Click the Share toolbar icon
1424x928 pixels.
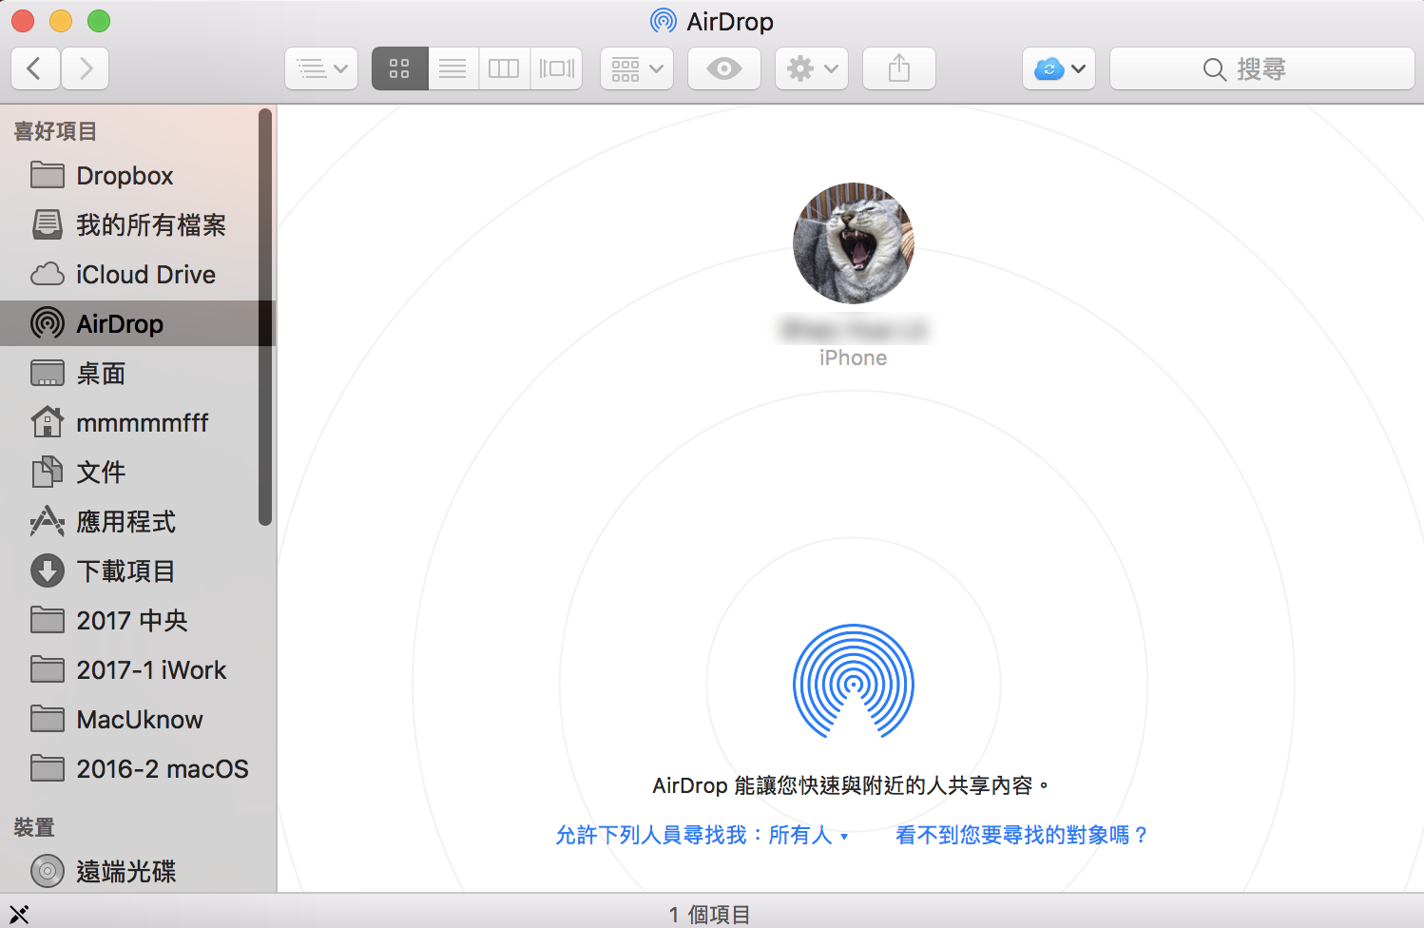click(898, 68)
